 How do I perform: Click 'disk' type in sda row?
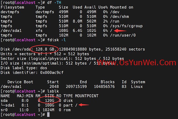(x=68, y=101)
